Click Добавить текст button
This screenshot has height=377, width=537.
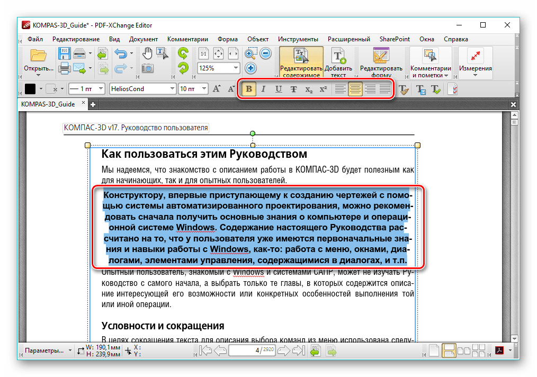[338, 62]
